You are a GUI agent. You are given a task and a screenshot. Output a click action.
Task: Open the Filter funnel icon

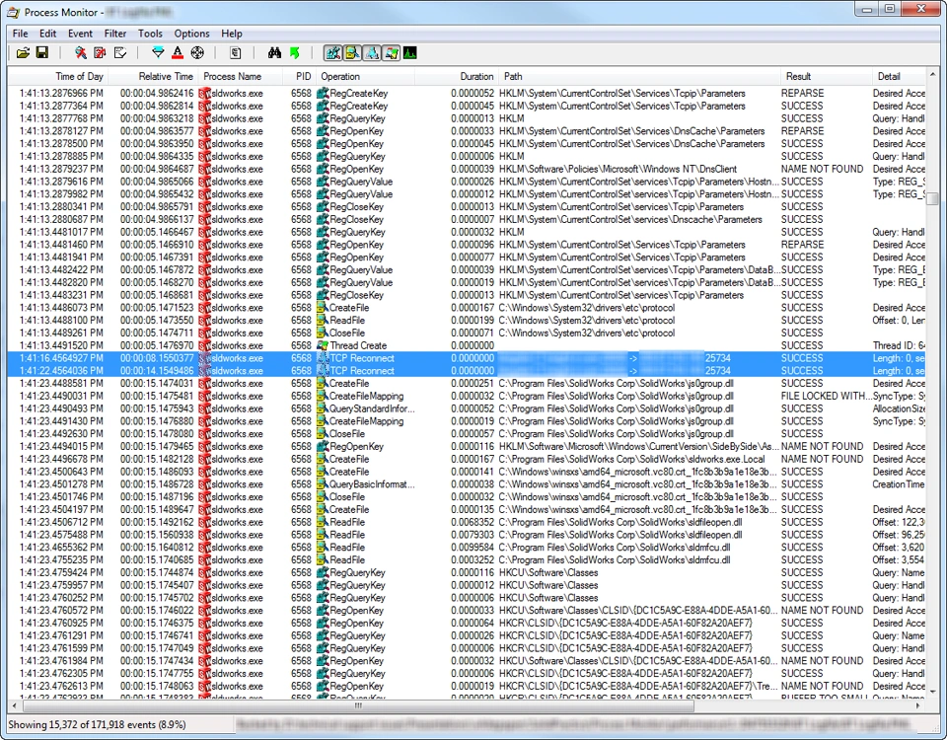coord(158,53)
